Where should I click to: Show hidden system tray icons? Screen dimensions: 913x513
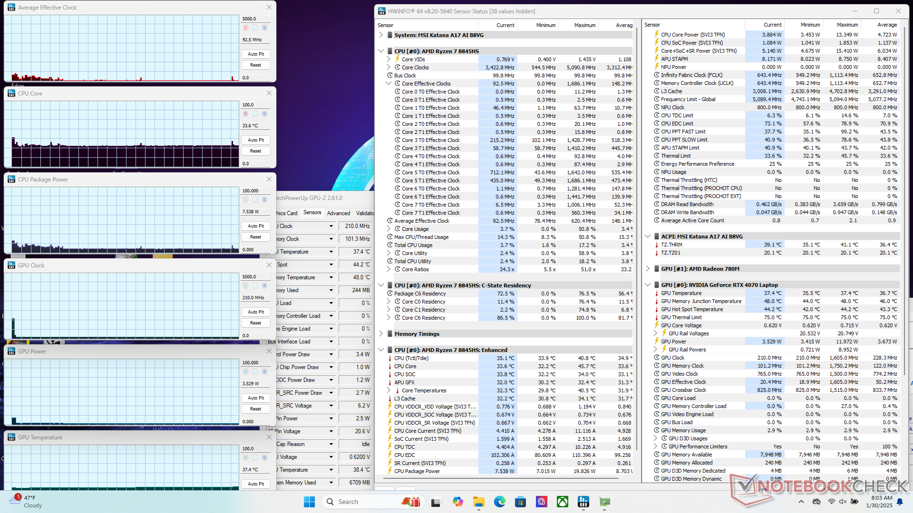(x=801, y=502)
